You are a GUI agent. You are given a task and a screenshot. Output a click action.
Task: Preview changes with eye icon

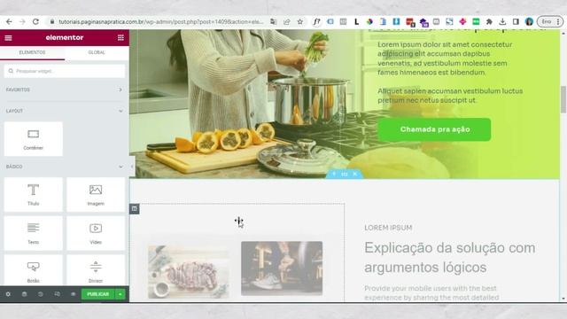point(73,294)
